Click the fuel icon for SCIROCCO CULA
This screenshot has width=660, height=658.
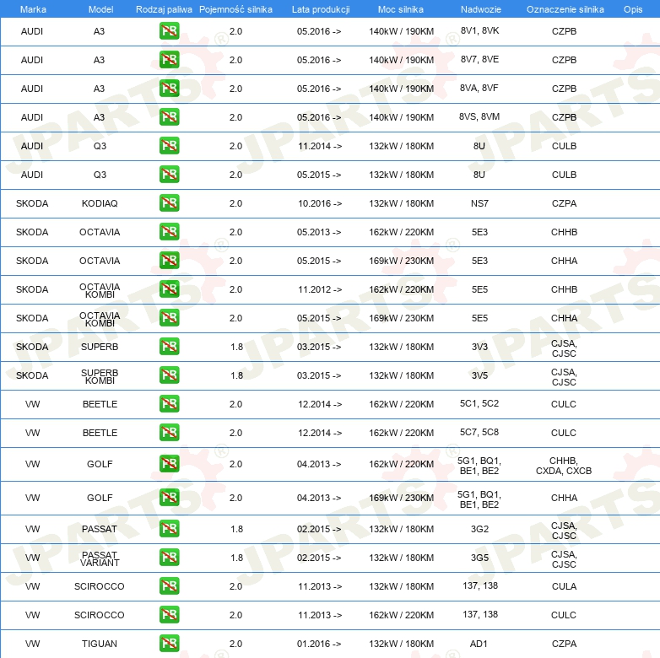tap(169, 586)
